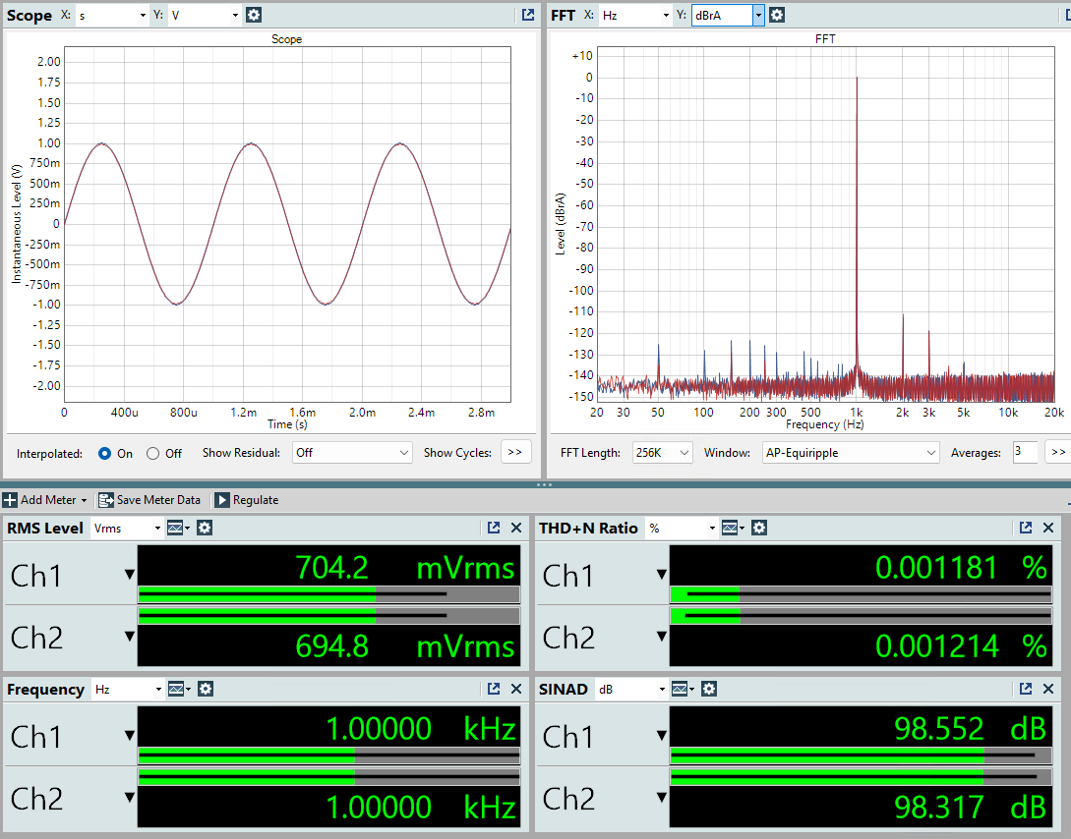Open RMS Level Vrms unit dropdown
The height and width of the screenshot is (839, 1071).
pyautogui.click(x=127, y=528)
